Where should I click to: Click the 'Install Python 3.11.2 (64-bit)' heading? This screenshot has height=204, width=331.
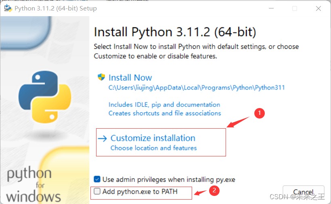175,32
